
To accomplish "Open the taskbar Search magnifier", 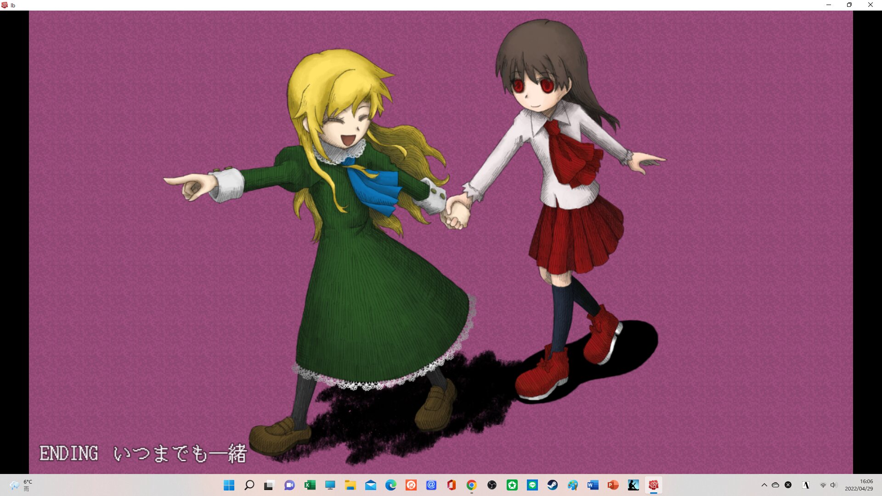I will (249, 485).
